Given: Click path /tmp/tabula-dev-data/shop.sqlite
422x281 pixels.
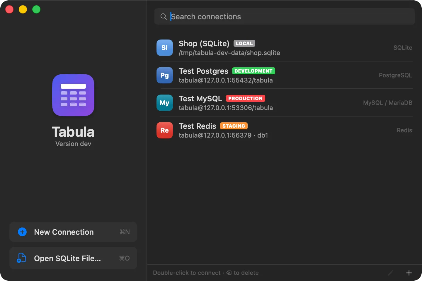Looking at the screenshot, I should coord(229,53).
